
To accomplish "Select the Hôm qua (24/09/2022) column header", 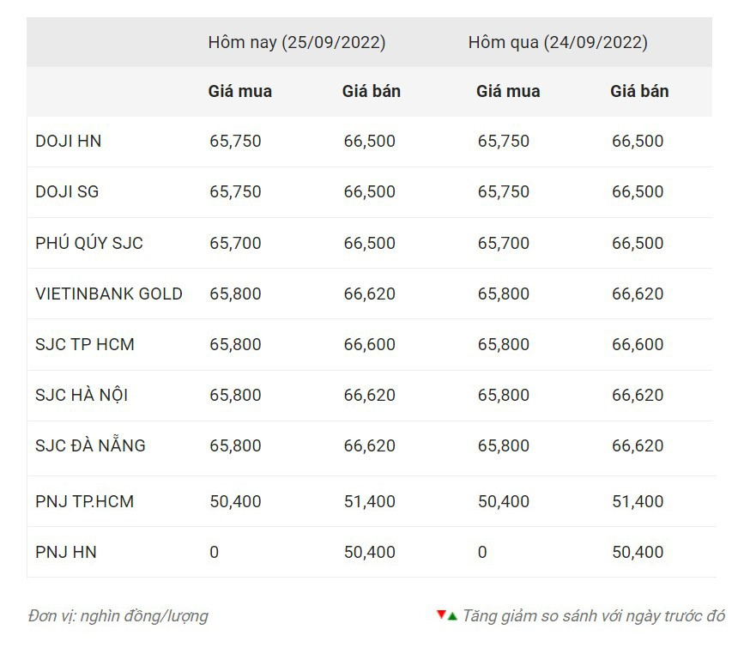I will (x=558, y=42).
